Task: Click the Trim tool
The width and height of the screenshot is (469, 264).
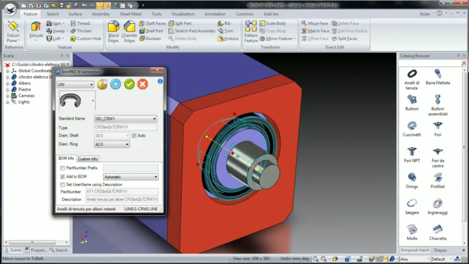Action: tap(225, 31)
